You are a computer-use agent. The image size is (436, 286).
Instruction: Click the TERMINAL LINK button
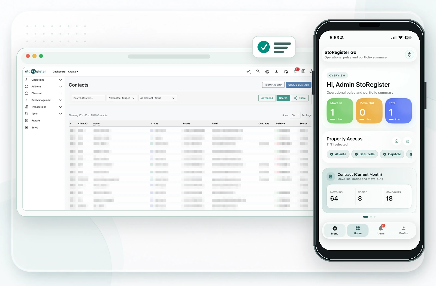point(273,85)
